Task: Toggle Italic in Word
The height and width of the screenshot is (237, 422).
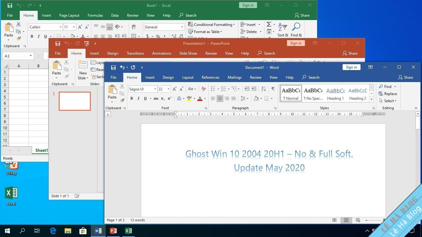Action: (138, 98)
